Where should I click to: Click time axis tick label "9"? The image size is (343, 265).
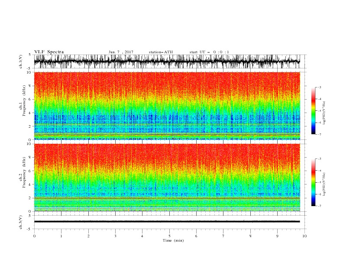277,236
